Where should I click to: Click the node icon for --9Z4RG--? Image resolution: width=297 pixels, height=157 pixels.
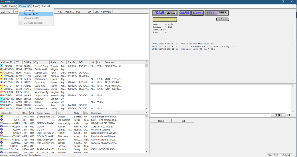1,66
